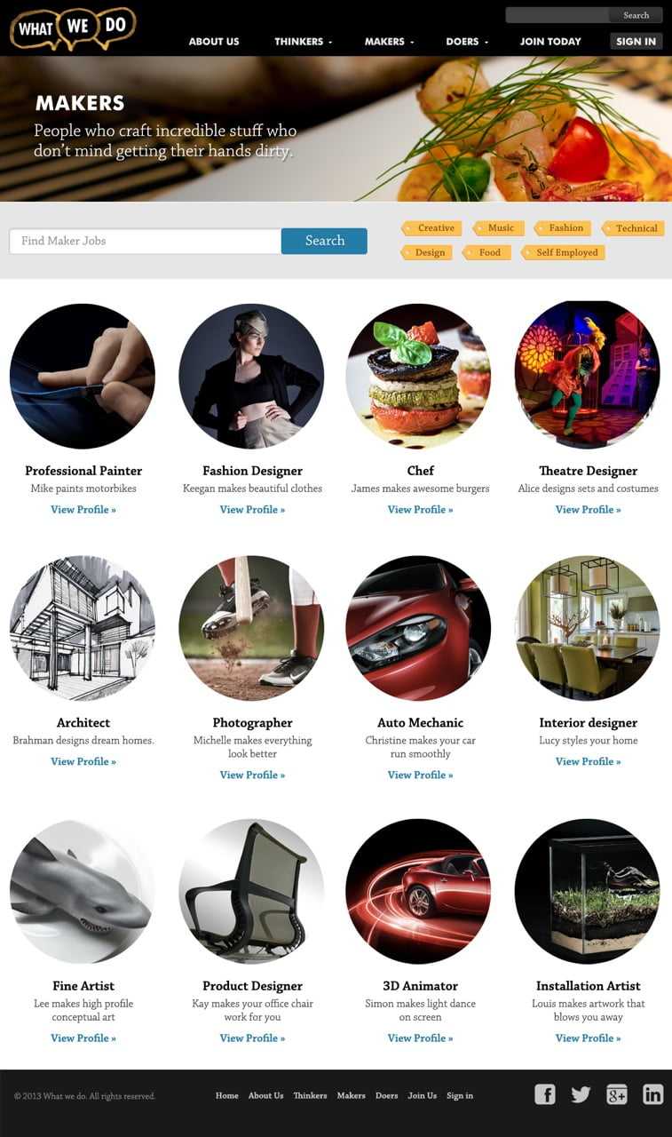Select the Creative tag
The image size is (672, 1137).
pos(432,228)
